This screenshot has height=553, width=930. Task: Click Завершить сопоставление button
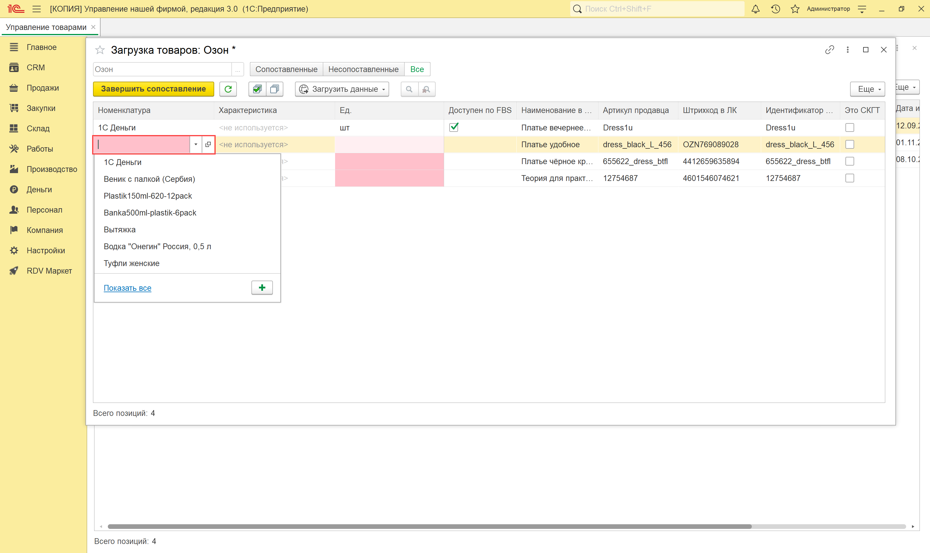click(154, 89)
